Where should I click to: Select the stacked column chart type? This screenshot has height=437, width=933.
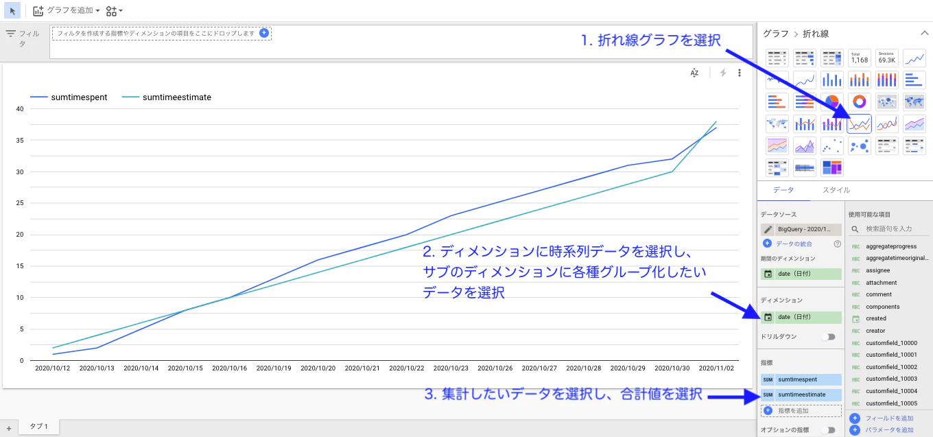tap(860, 80)
